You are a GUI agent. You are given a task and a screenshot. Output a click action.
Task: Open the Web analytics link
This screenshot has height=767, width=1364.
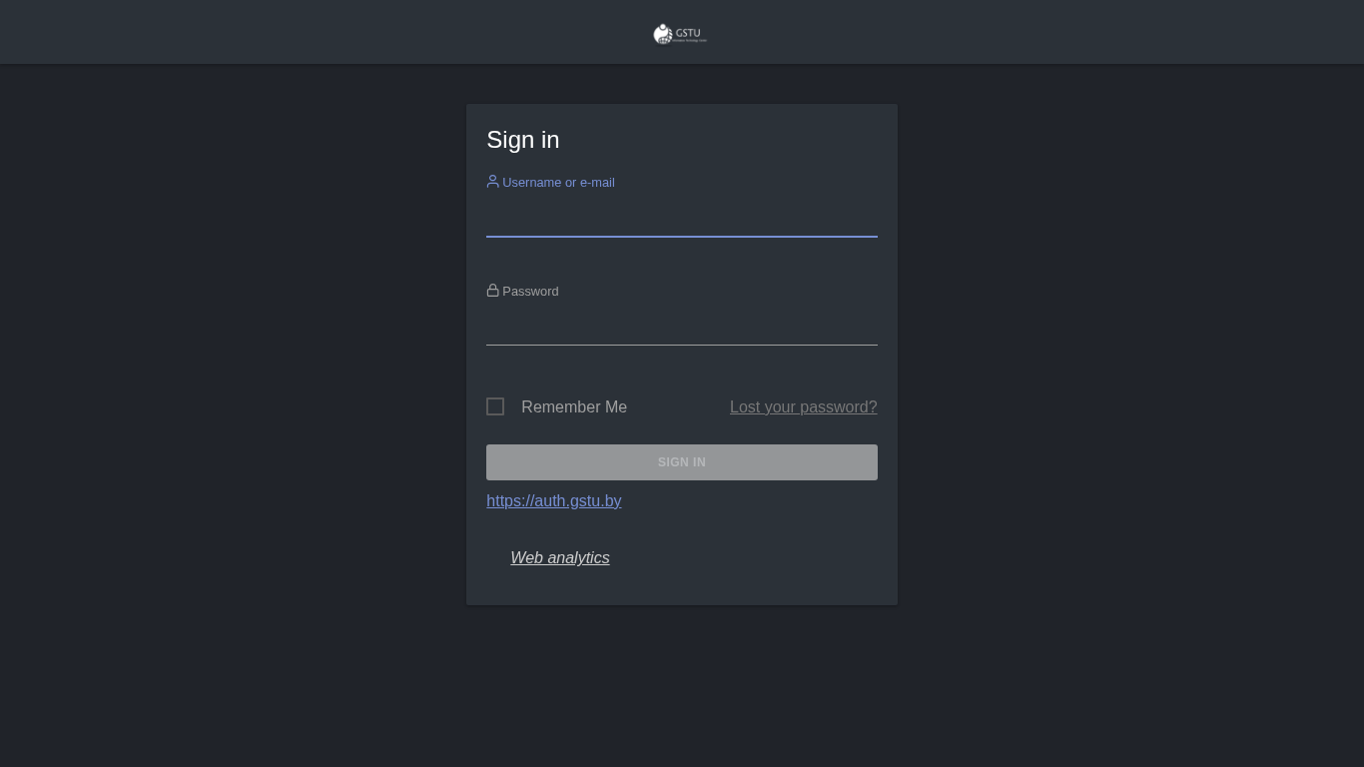click(560, 558)
